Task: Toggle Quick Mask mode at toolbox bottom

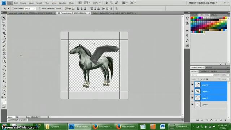Action: click(4, 106)
